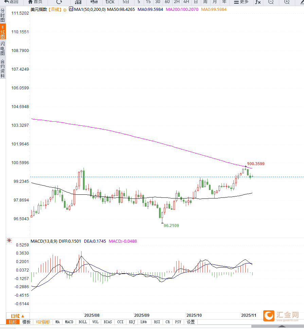Apply the CR indicator button

coord(168,322)
